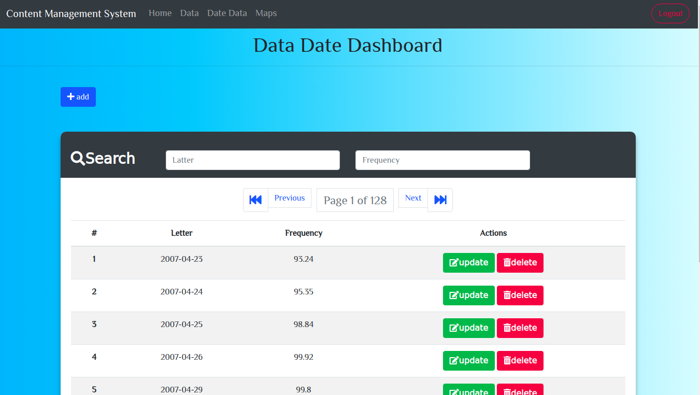Open the Maps navigation item
Viewport: 700px width, 395px height.
[266, 13]
